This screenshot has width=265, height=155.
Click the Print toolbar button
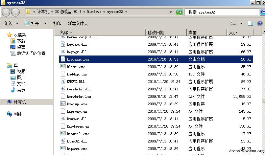click(57, 23)
